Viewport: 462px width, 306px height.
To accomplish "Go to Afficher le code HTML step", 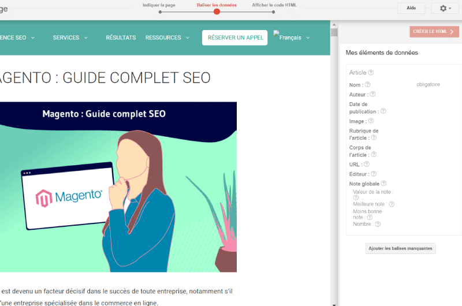I will click(274, 5).
